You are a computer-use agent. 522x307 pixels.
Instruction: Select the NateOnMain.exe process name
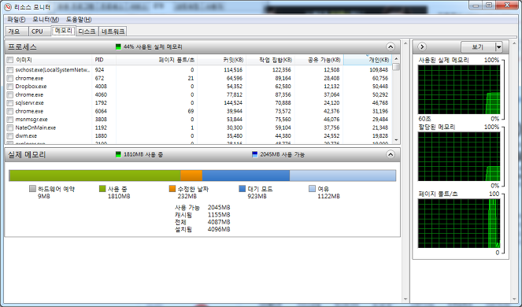[x=35, y=128]
